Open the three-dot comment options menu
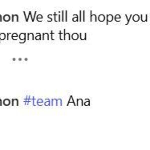The width and height of the screenshot is (150, 150). pos(20,59)
